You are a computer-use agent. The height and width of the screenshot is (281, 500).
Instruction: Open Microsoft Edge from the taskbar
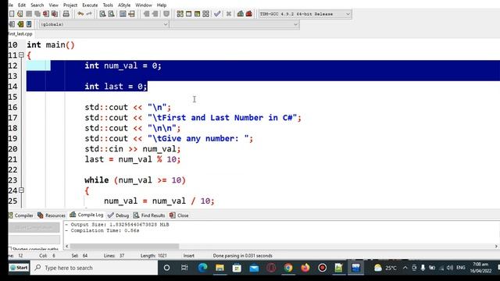[x=202, y=268]
